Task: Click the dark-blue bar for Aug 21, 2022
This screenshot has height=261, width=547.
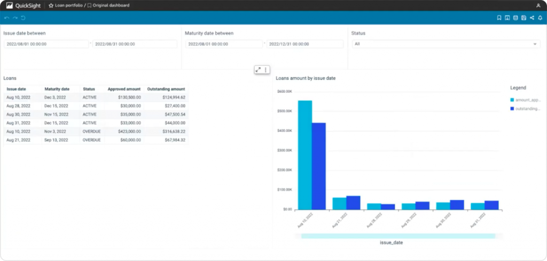Action: click(354, 203)
